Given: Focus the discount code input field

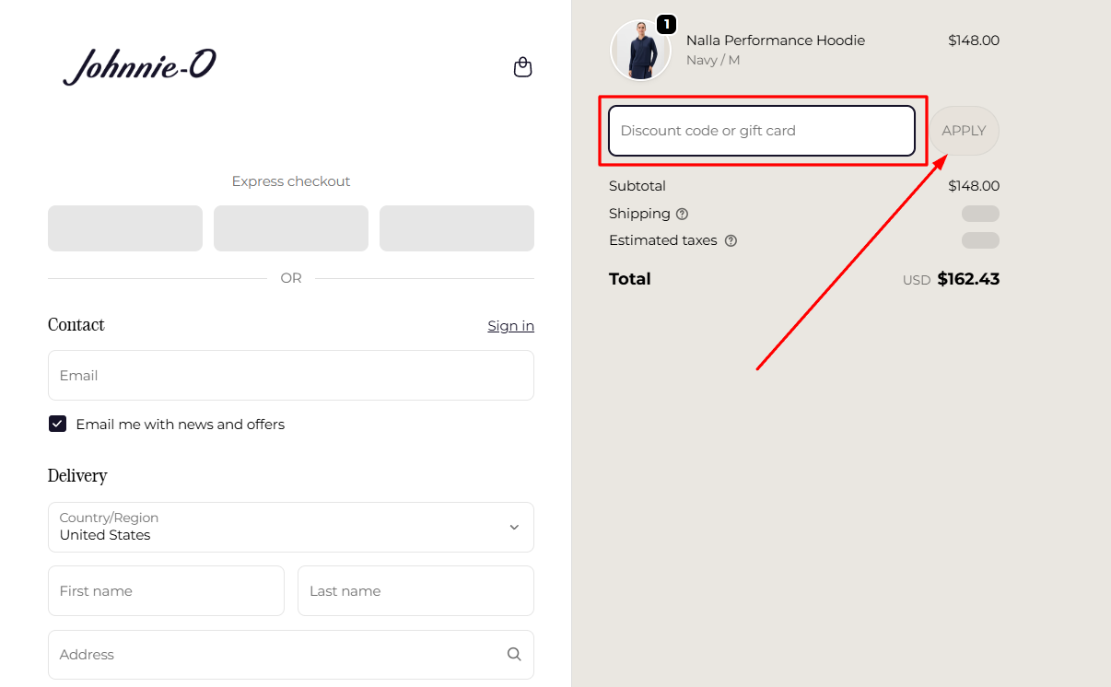Looking at the screenshot, I should click(x=763, y=130).
